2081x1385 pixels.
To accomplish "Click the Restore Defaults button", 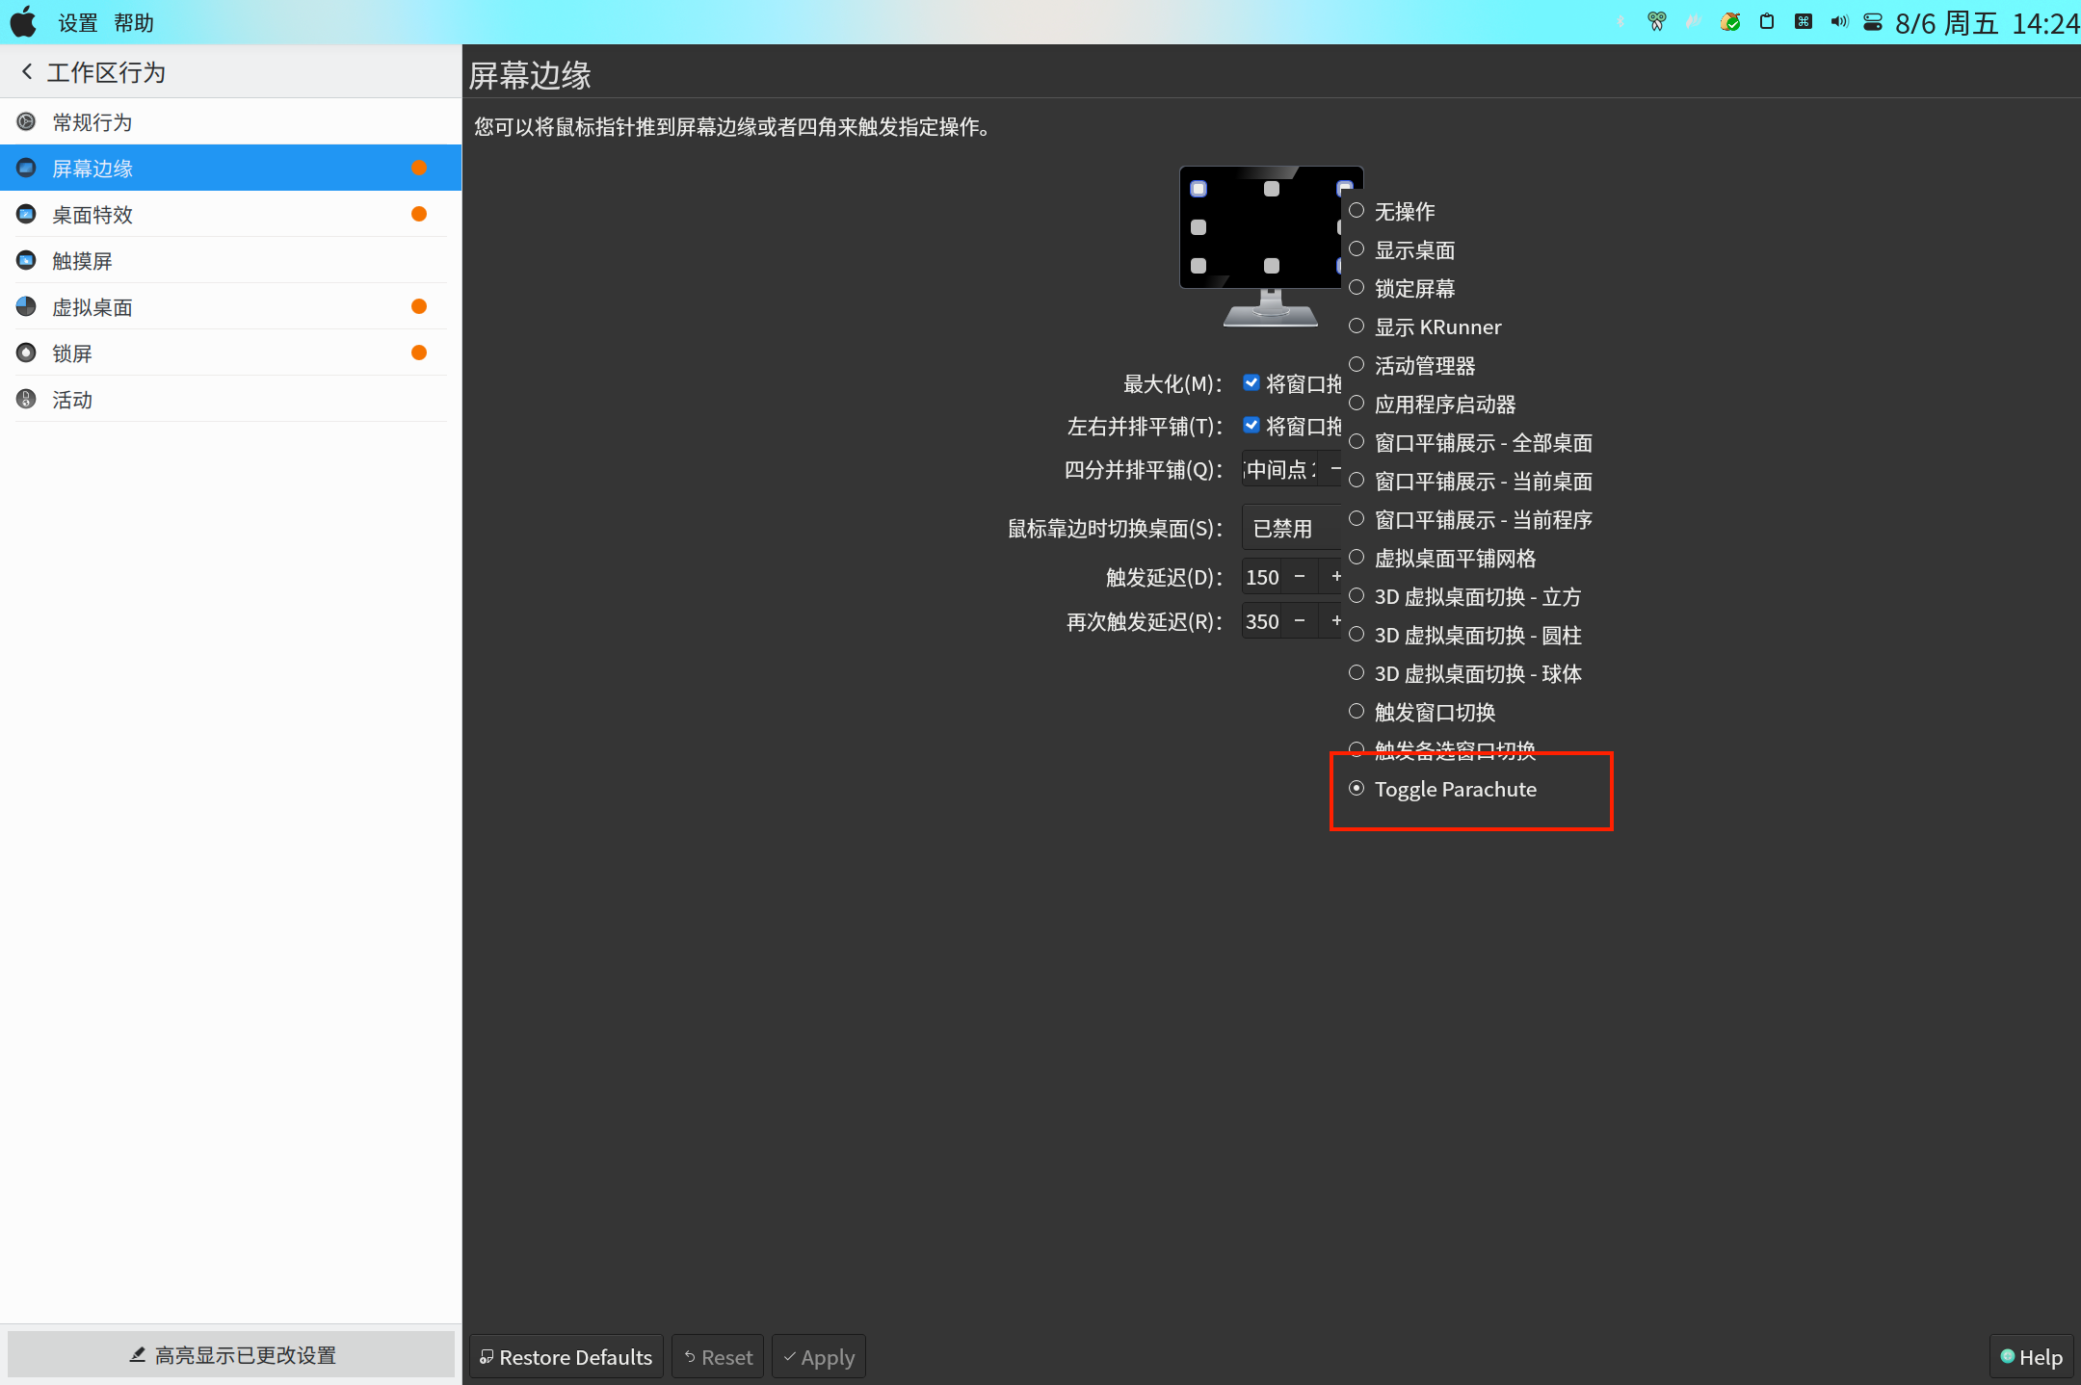I will (x=566, y=1355).
